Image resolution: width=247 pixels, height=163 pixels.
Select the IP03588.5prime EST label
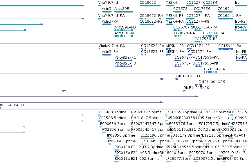pyautogui.click(x=112, y=118)
